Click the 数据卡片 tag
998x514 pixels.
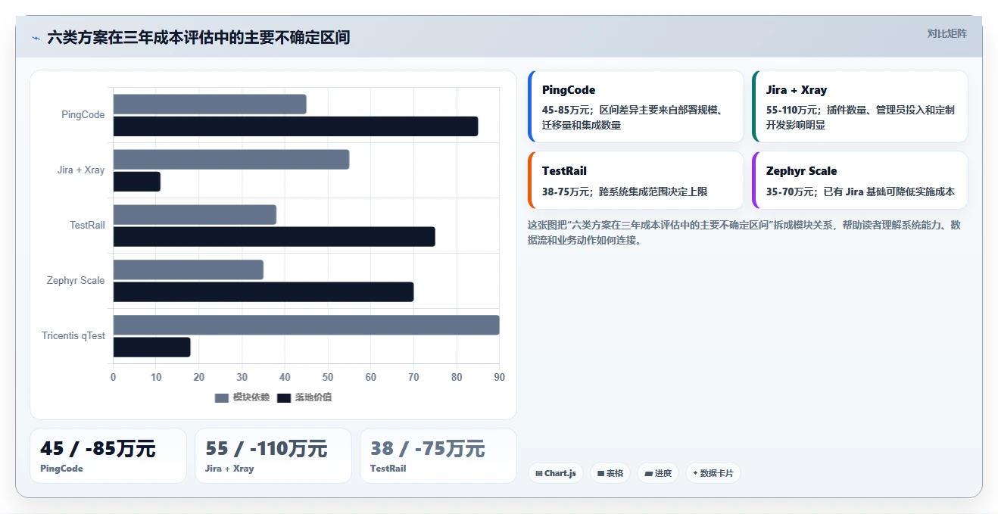point(713,473)
